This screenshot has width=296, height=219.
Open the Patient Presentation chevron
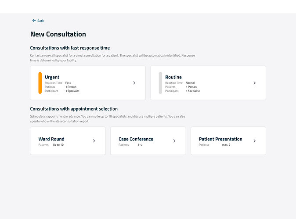[x=254, y=141]
